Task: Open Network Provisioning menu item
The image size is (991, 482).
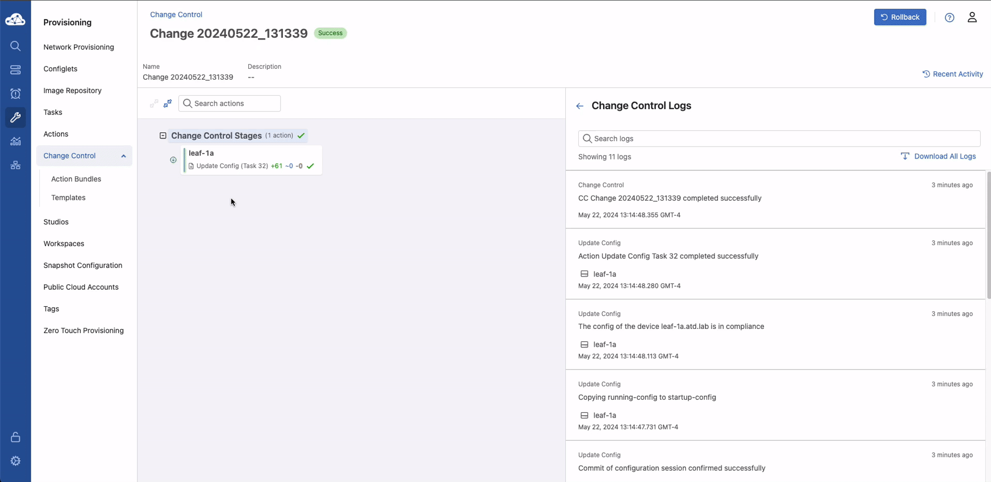Action: pos(78,47)
